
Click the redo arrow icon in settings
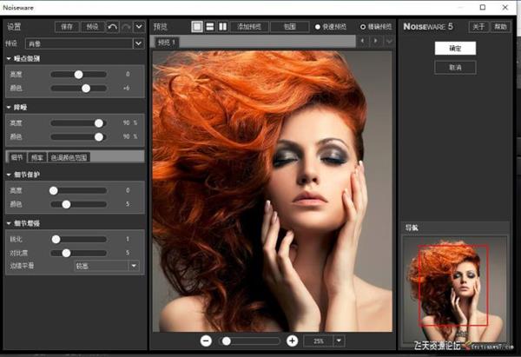click(126, 27)
